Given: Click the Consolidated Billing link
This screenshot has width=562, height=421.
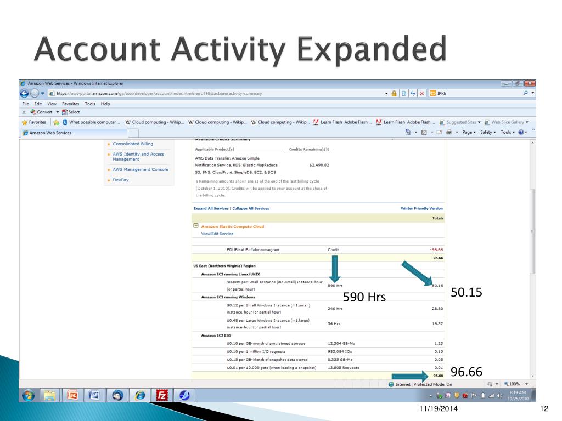Looking at the screenshot, I should pos(133,144).
